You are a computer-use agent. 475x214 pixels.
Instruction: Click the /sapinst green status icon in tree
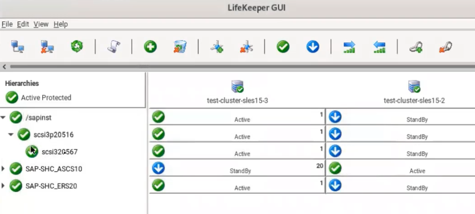16,117
